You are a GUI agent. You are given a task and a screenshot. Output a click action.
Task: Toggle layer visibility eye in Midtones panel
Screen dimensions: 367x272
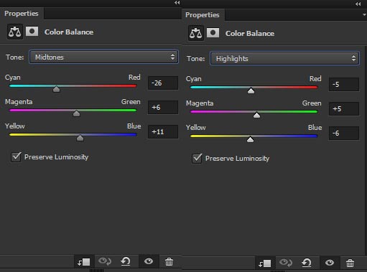tap(149, 261)
